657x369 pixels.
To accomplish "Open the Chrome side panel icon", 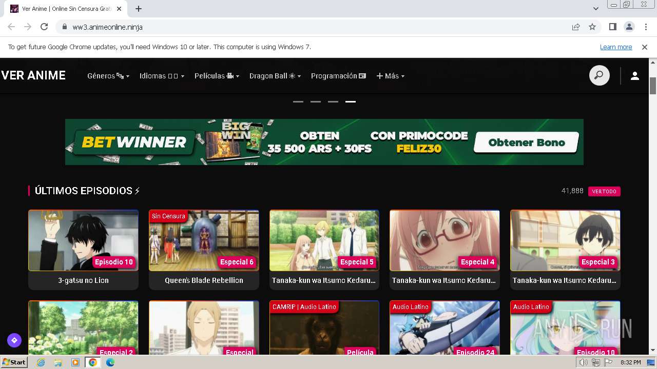I will click(x=613, y=27).
